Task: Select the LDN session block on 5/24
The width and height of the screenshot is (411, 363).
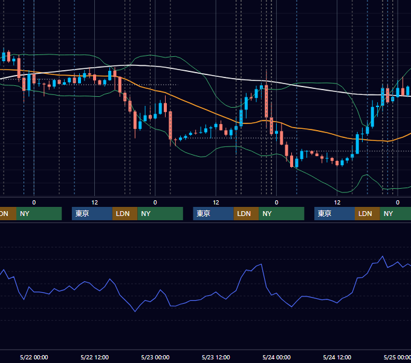Action: coord(367,214)
